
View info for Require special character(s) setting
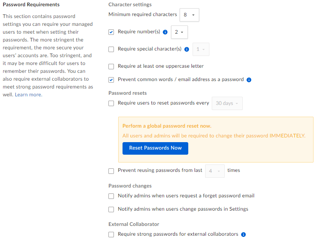point(187,49)
